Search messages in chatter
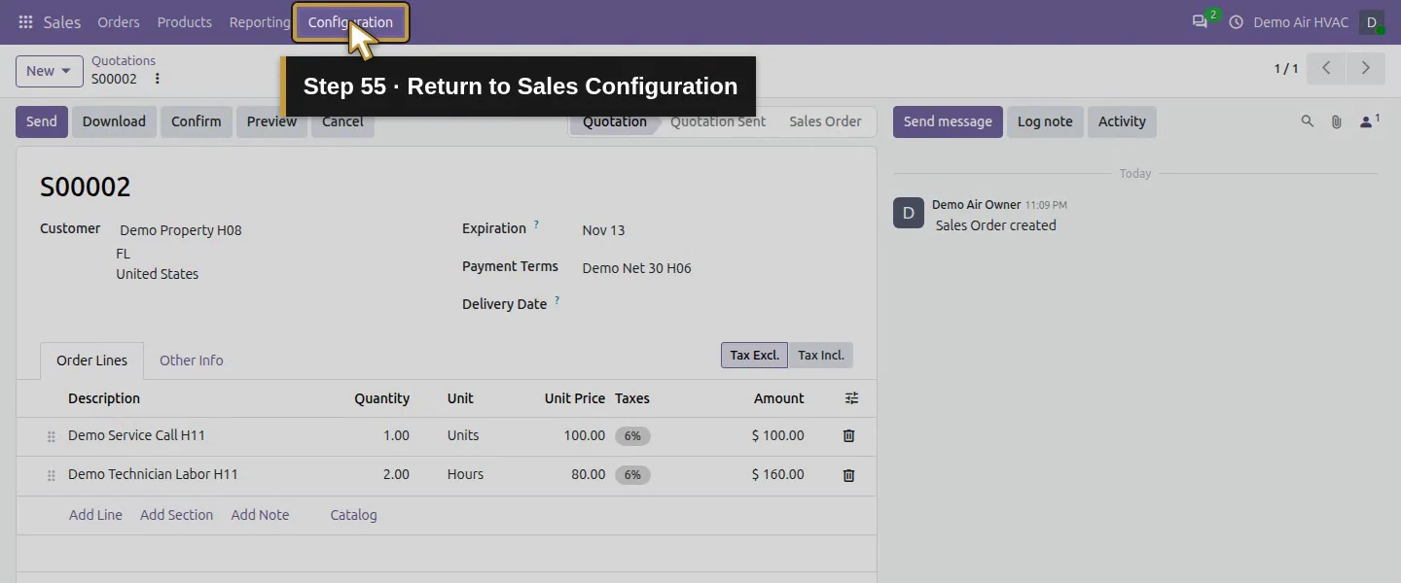 [1308, 121]
